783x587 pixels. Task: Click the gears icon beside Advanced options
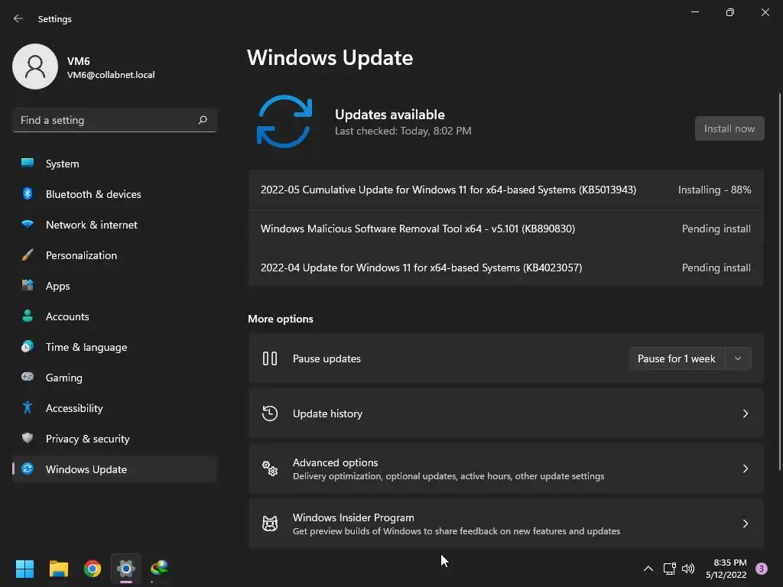pyautogui.click(x=270, y=469)
